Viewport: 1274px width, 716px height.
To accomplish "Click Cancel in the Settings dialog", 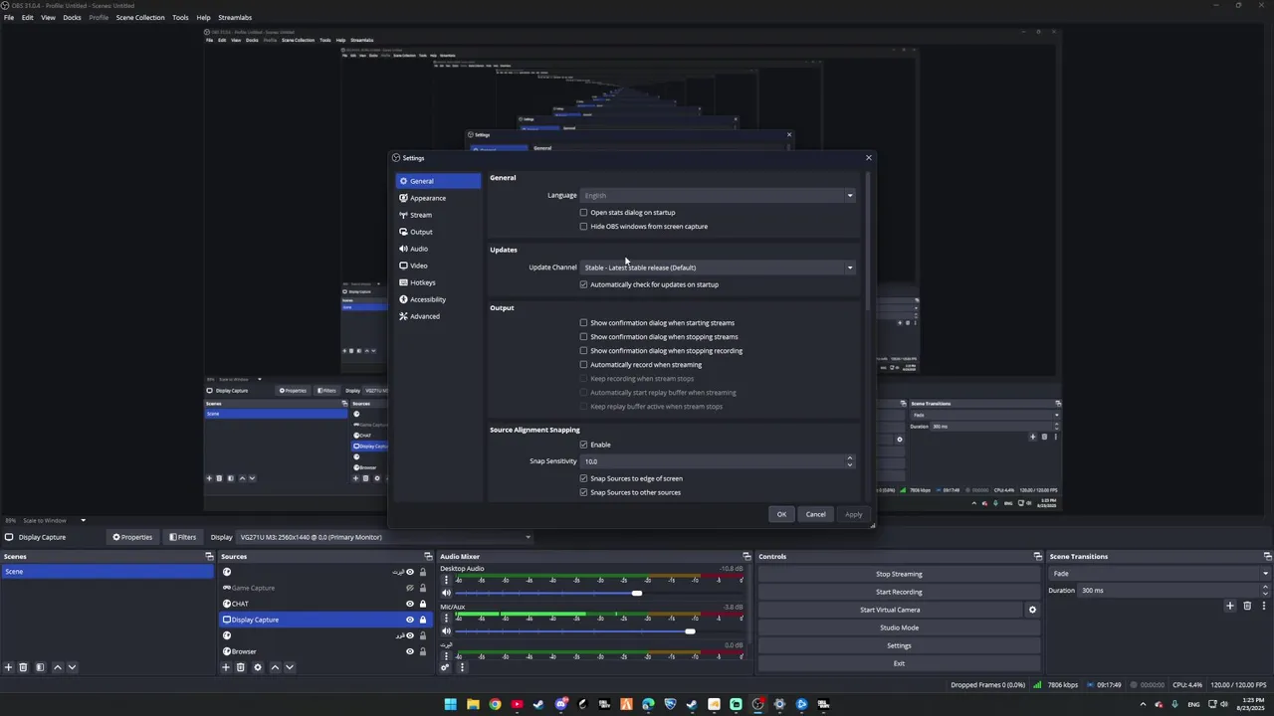I will coord(815,514).
